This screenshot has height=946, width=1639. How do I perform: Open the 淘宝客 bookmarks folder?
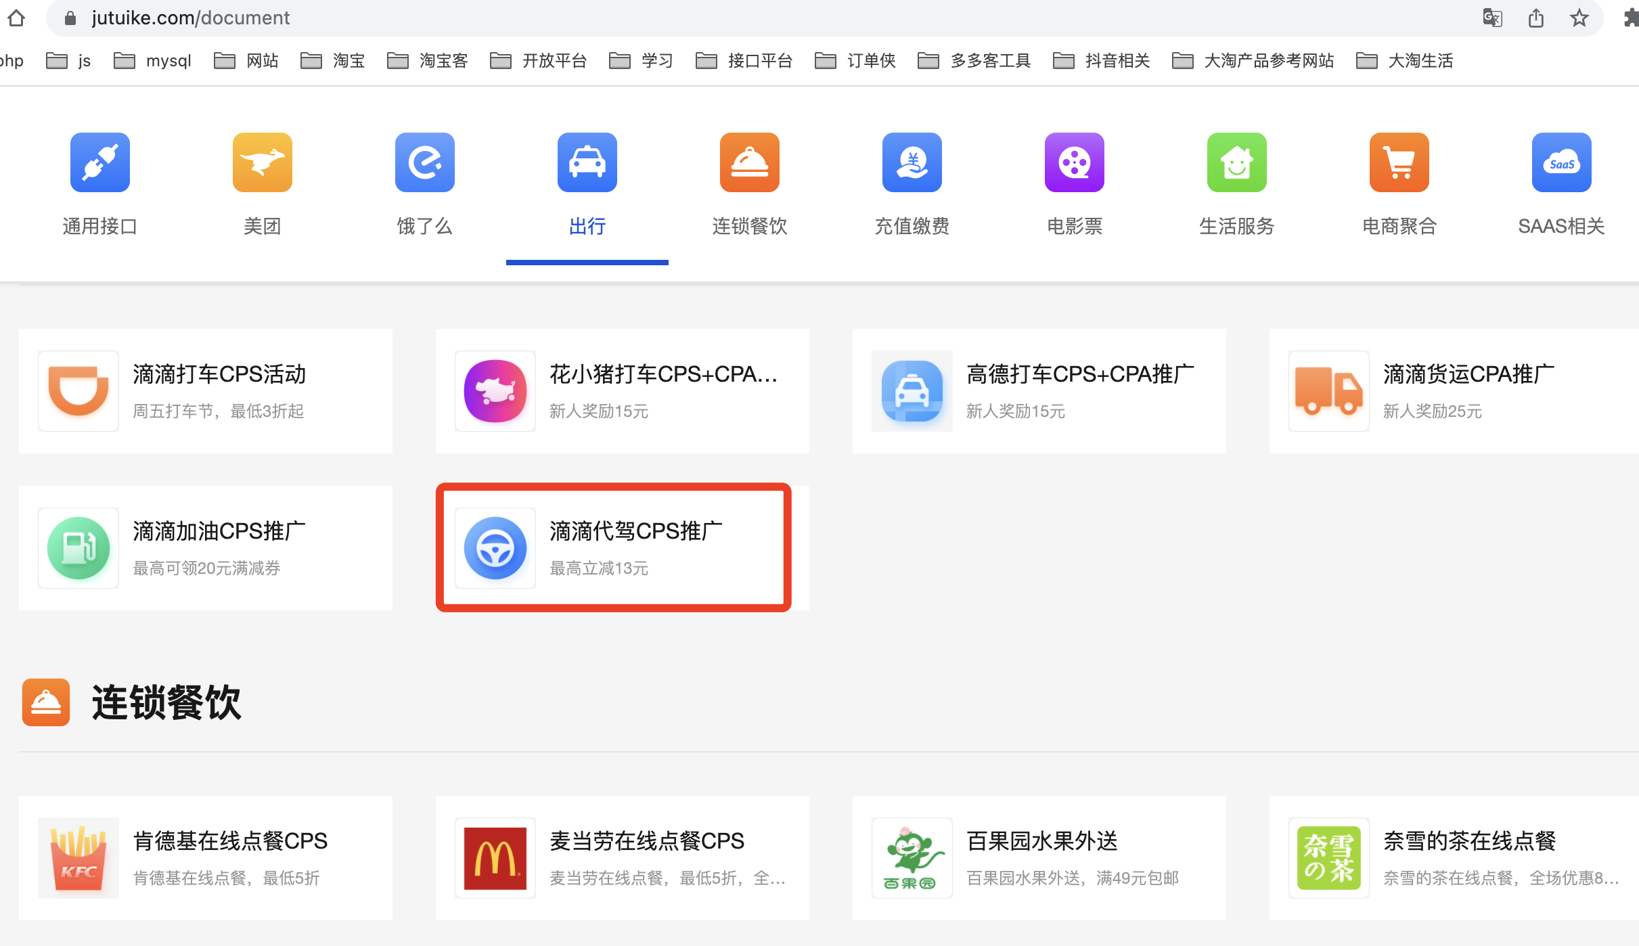point(428,61)
